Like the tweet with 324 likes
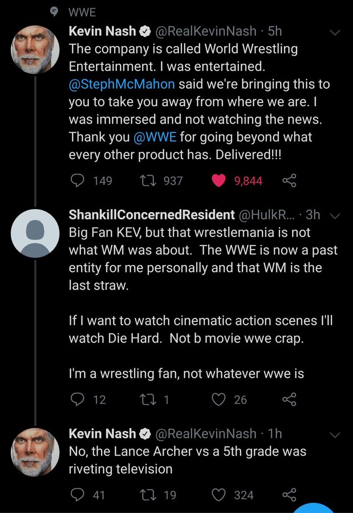353x513 pixels. pos(219,495)
